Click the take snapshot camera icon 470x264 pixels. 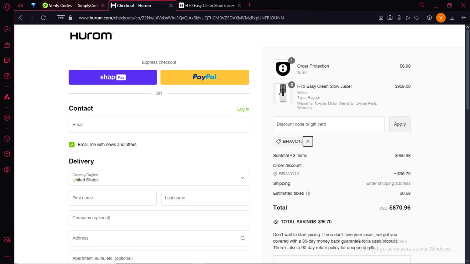(x=390, y=18)
